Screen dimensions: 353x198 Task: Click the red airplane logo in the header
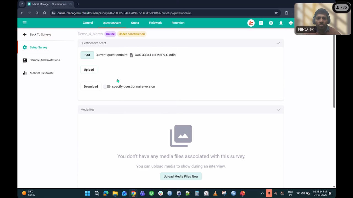pos(251,23)
